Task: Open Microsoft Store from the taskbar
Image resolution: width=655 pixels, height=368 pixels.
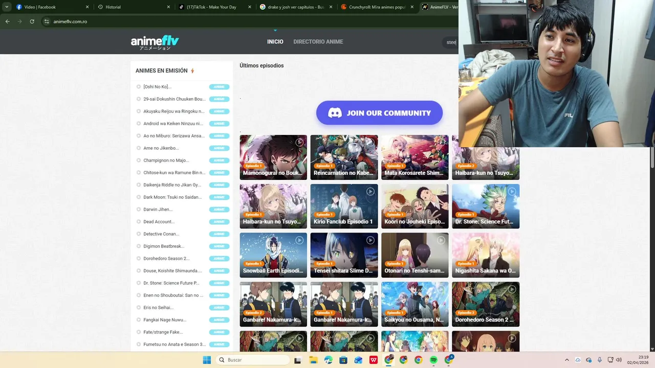Action: (x=343, y=360)
